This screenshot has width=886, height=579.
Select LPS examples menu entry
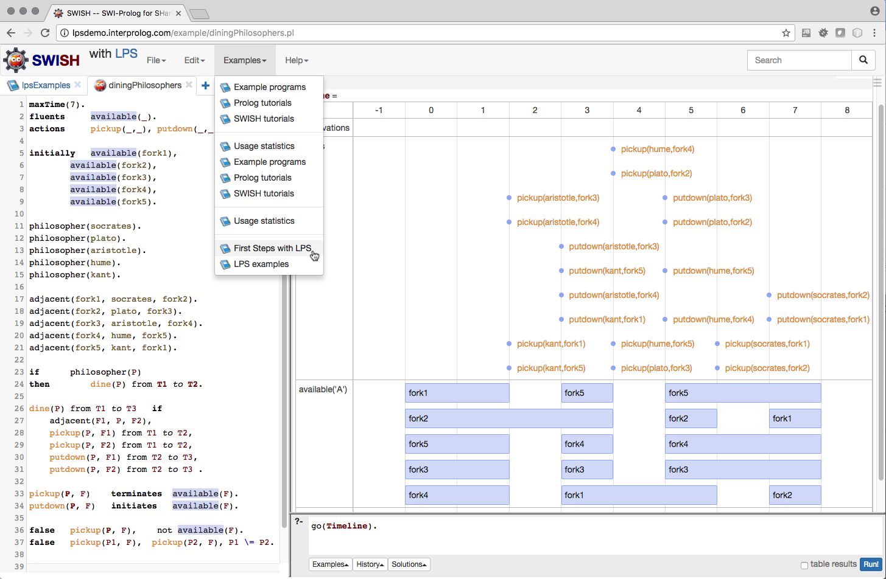coord(269,264)
